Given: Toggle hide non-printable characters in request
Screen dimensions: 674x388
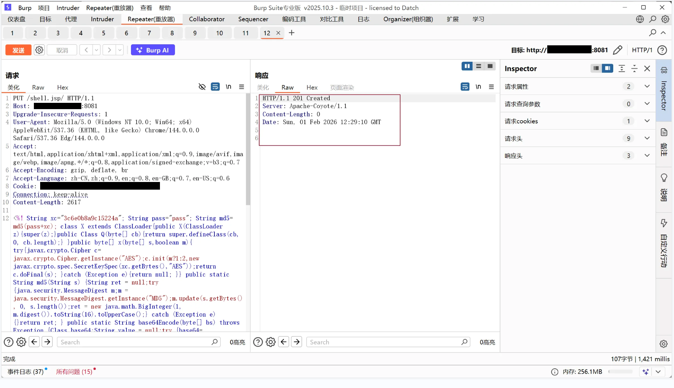Looking at the screenshot, I should pos(202,87).
